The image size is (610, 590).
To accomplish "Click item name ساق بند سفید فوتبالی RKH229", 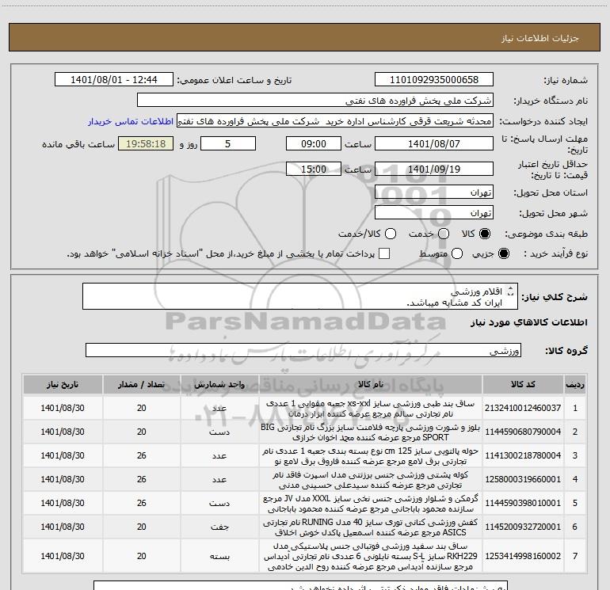I will pos(371,556).
